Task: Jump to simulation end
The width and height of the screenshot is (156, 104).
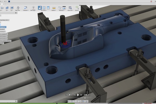Action: point(89,95)
